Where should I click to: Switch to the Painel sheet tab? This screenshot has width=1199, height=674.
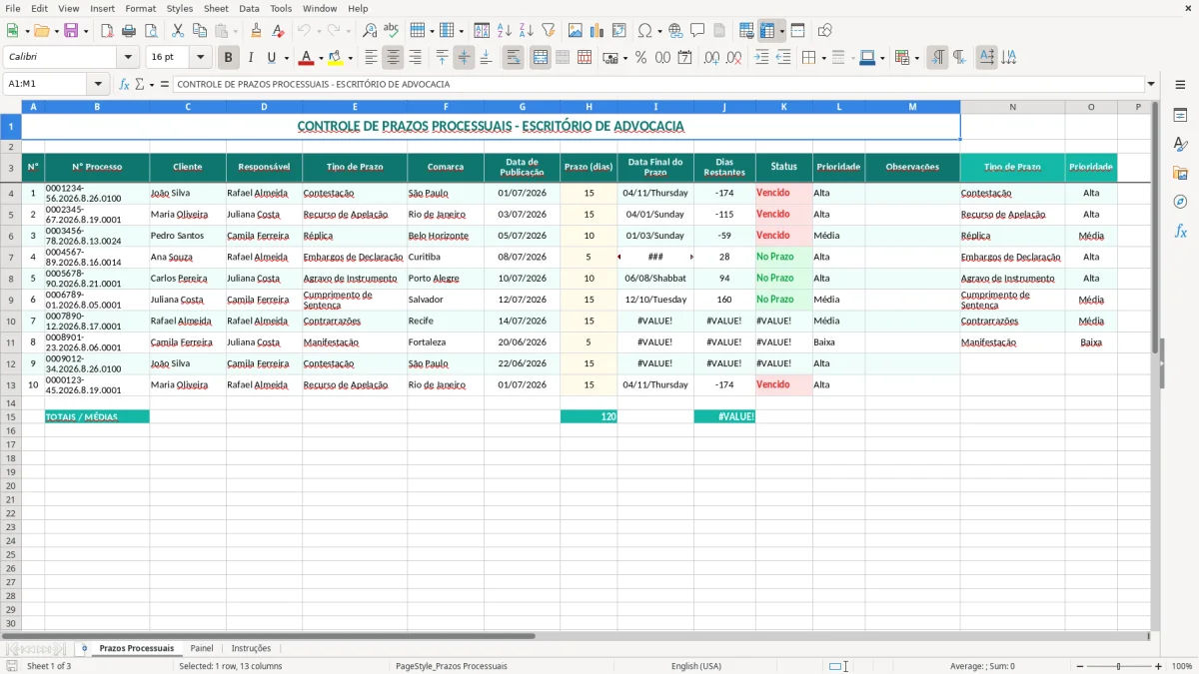tap(202, 649)
